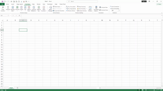Open Ribbon Display Options icon

coord(149,2)
